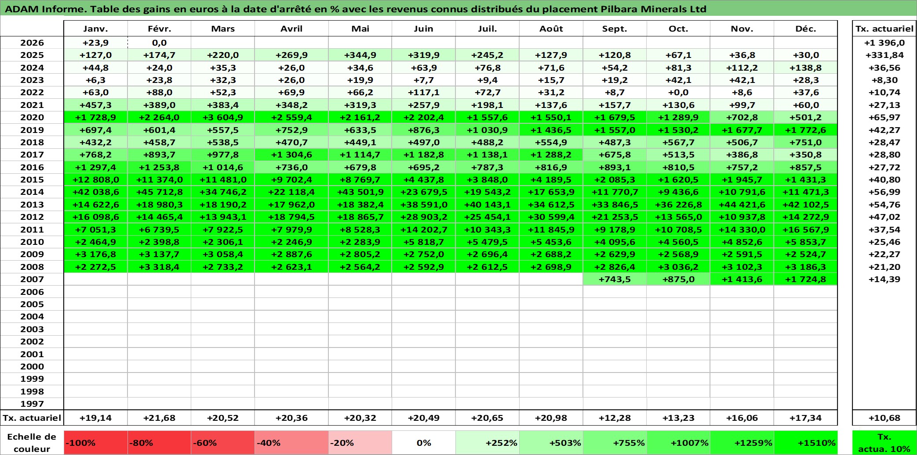The height and width of the screenshot is (455, 917).
Task: Click the +21,68 February actuarial rate
Action: point(159,418)
